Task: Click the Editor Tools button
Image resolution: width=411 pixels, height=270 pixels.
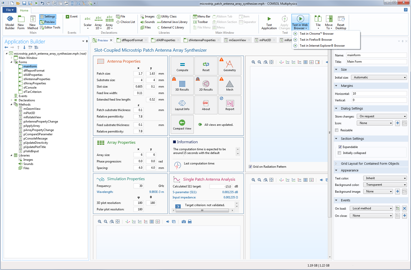Action: click(x=50, y=27)
